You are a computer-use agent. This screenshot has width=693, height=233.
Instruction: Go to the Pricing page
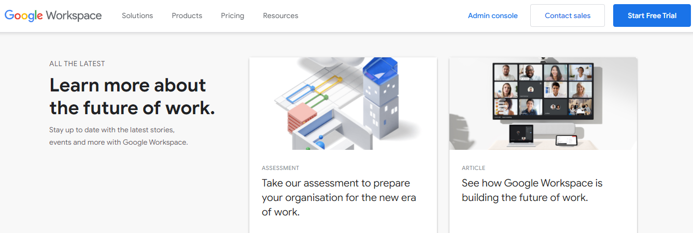coord(233,15)
